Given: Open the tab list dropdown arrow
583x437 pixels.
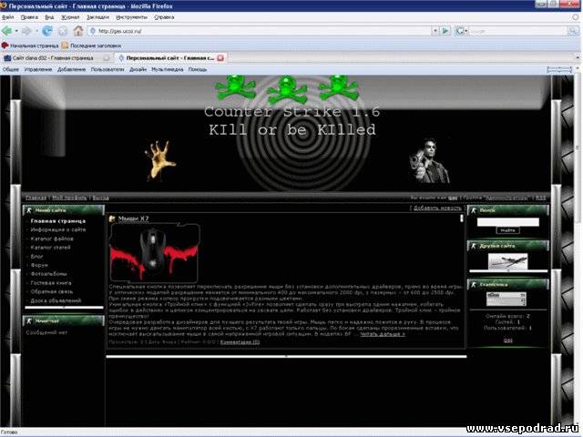Looking at the screenshot, I should 578,58.
